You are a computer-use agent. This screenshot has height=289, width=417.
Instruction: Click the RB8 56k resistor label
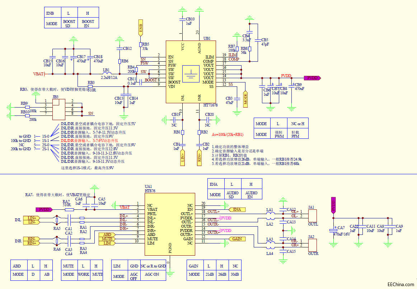244,51
